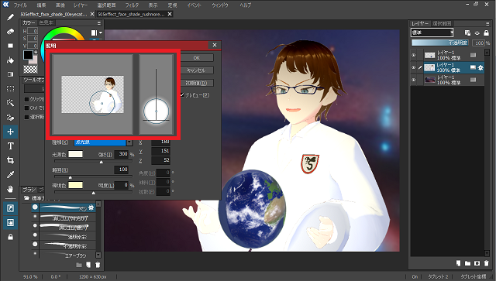The image size is (496, 281).
Task: Select the Pen brush tool in left toolbar
Action: (x=10, y=17)
